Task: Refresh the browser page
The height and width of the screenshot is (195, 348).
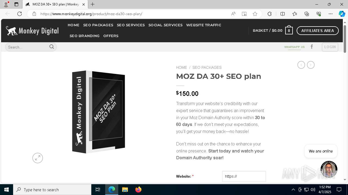Action: tap(20, 14)
